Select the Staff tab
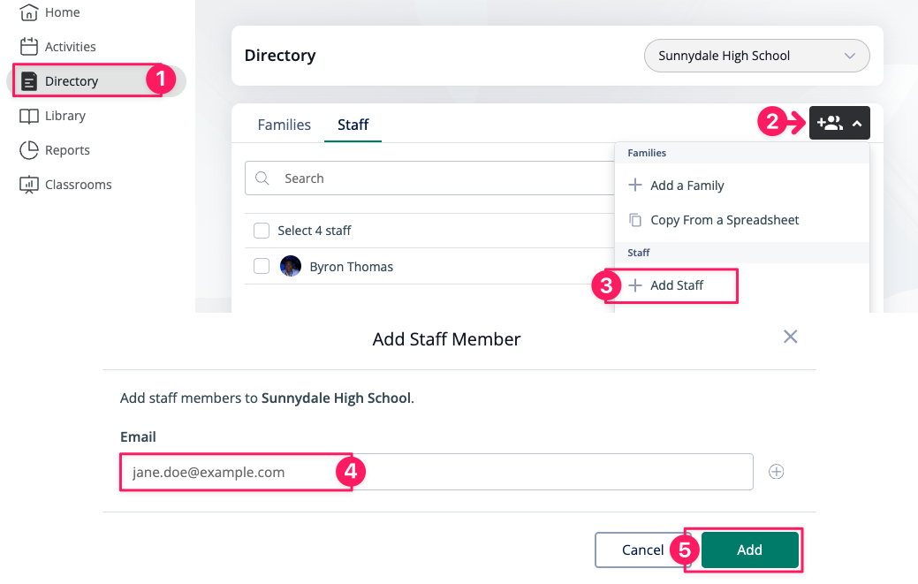Screen dimensions: 918x584 [353, 125]
